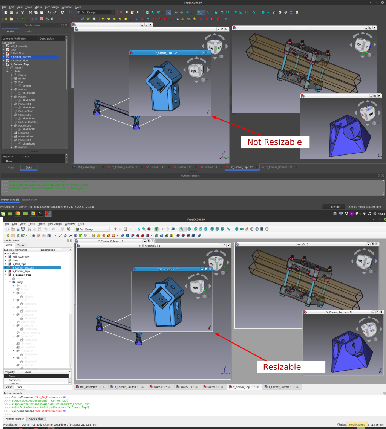Collapse Y_Corner_Top in the lower light model tree

[x=6, y=275]
